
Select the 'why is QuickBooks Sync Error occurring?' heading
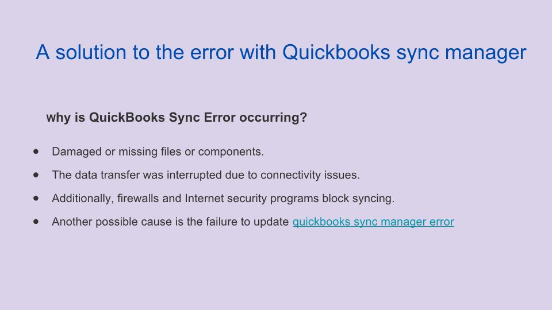[x=177, y=118]
